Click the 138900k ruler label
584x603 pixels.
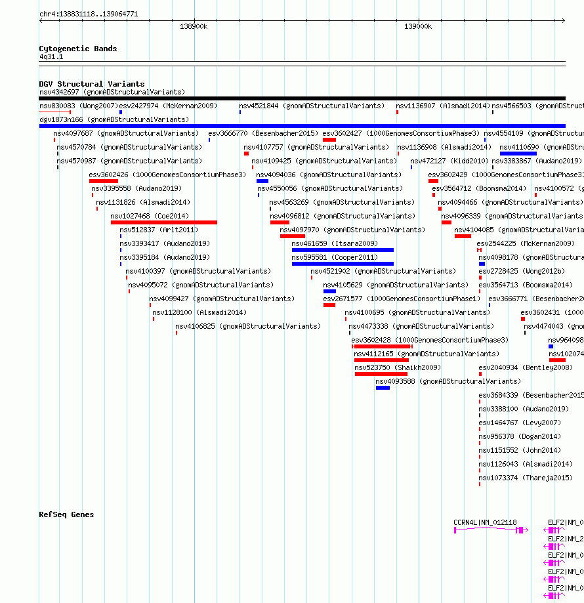tap(194, 26)
